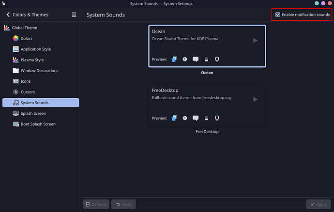The image size is (334, 212).
Task: Open the Colors settings page
Action: click(41, 38)
